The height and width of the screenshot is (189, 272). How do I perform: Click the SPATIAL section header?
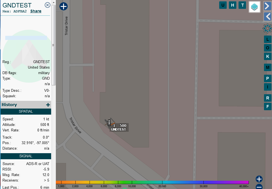tap(26, 112)
